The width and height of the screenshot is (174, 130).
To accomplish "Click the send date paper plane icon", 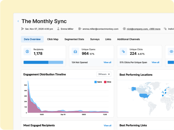I will [23, 29].
